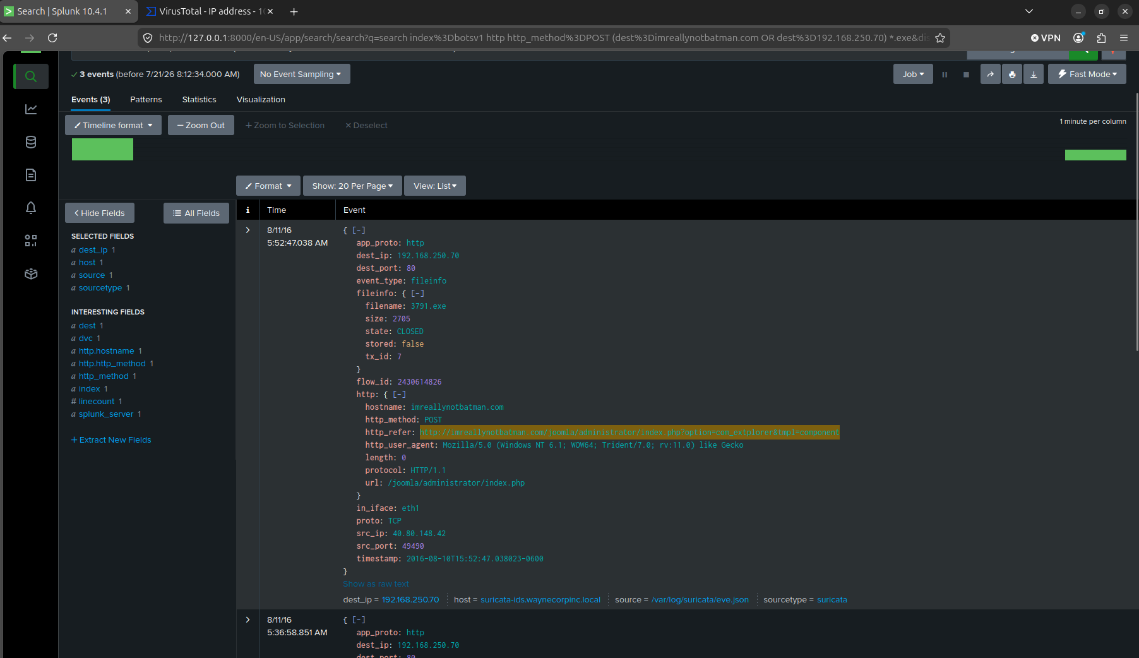Click src_ip value 40.80.148.42
The image size is (1139, 658).
point(419,534)
